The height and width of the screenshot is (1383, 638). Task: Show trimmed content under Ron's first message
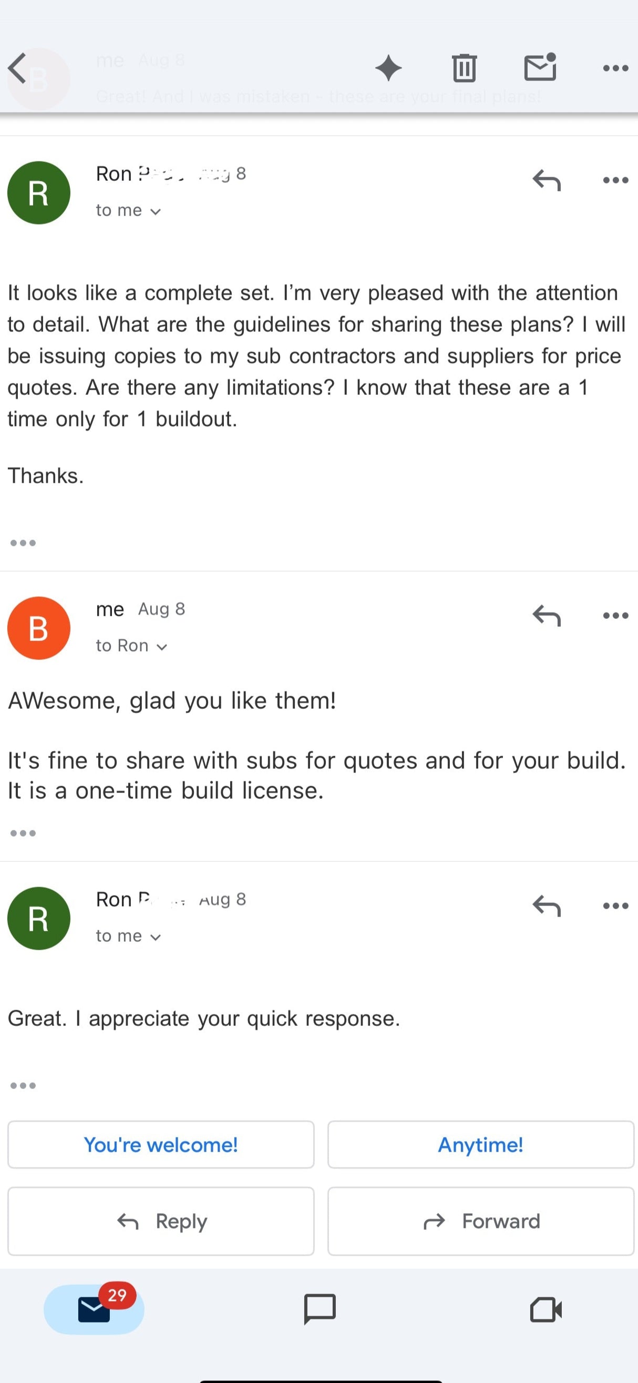[x=23, y=543]
